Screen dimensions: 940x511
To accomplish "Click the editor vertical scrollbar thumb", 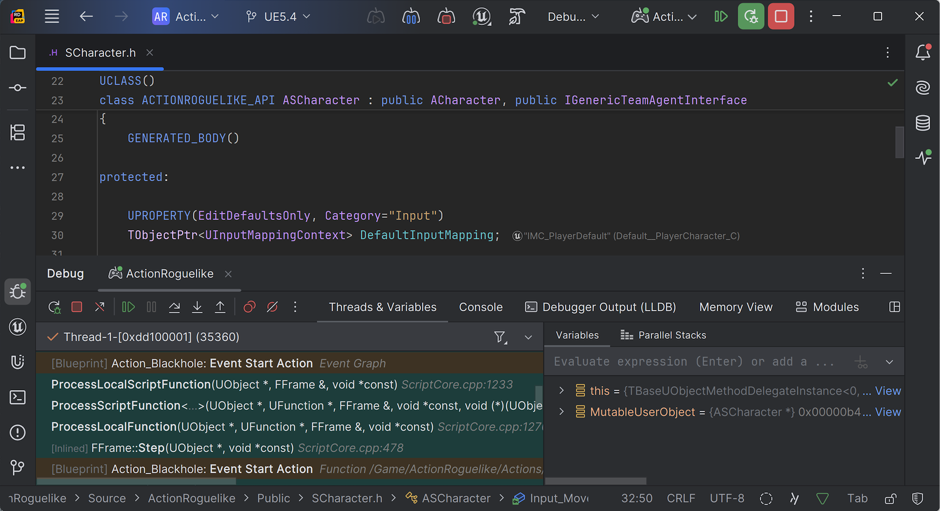I will (x=899, y=142).
